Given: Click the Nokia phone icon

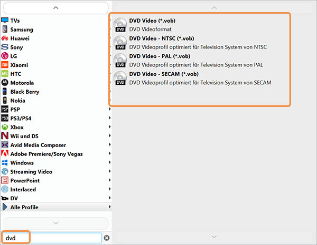Looking at the screenshot, I should click(x=5, y=101).
